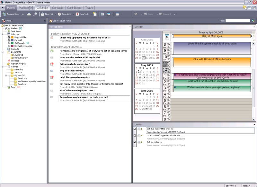Image resolution: width=257 pixels, height=187 pixels.
Task: Open the New Task dropdown arrow
Action: (x=91, y=14)
